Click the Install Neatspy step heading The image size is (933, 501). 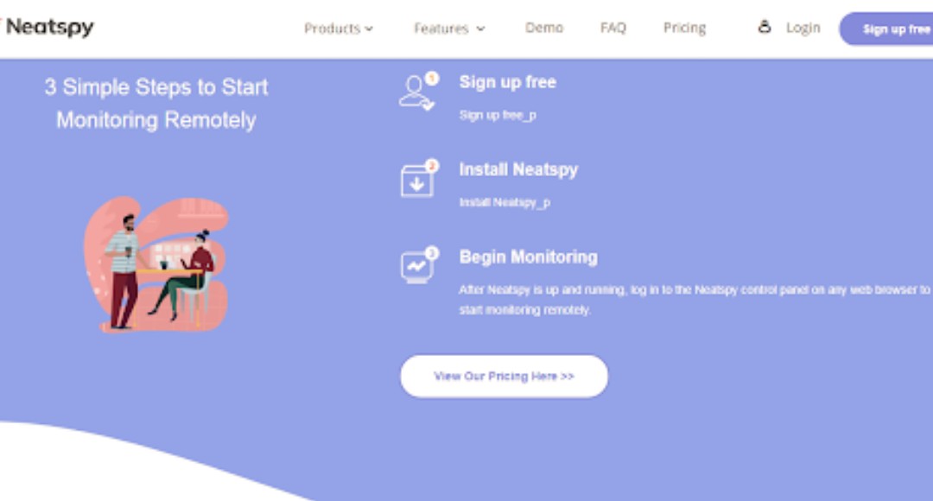point(518,169)
